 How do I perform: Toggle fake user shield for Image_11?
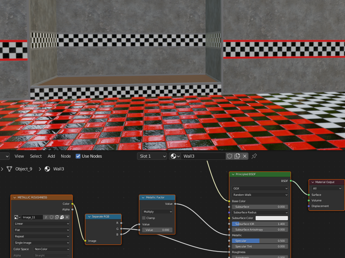coord(51,217)
